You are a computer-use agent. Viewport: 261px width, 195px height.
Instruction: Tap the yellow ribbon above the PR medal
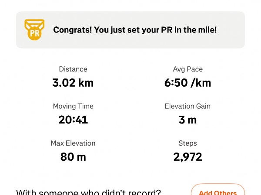point(34,23)
